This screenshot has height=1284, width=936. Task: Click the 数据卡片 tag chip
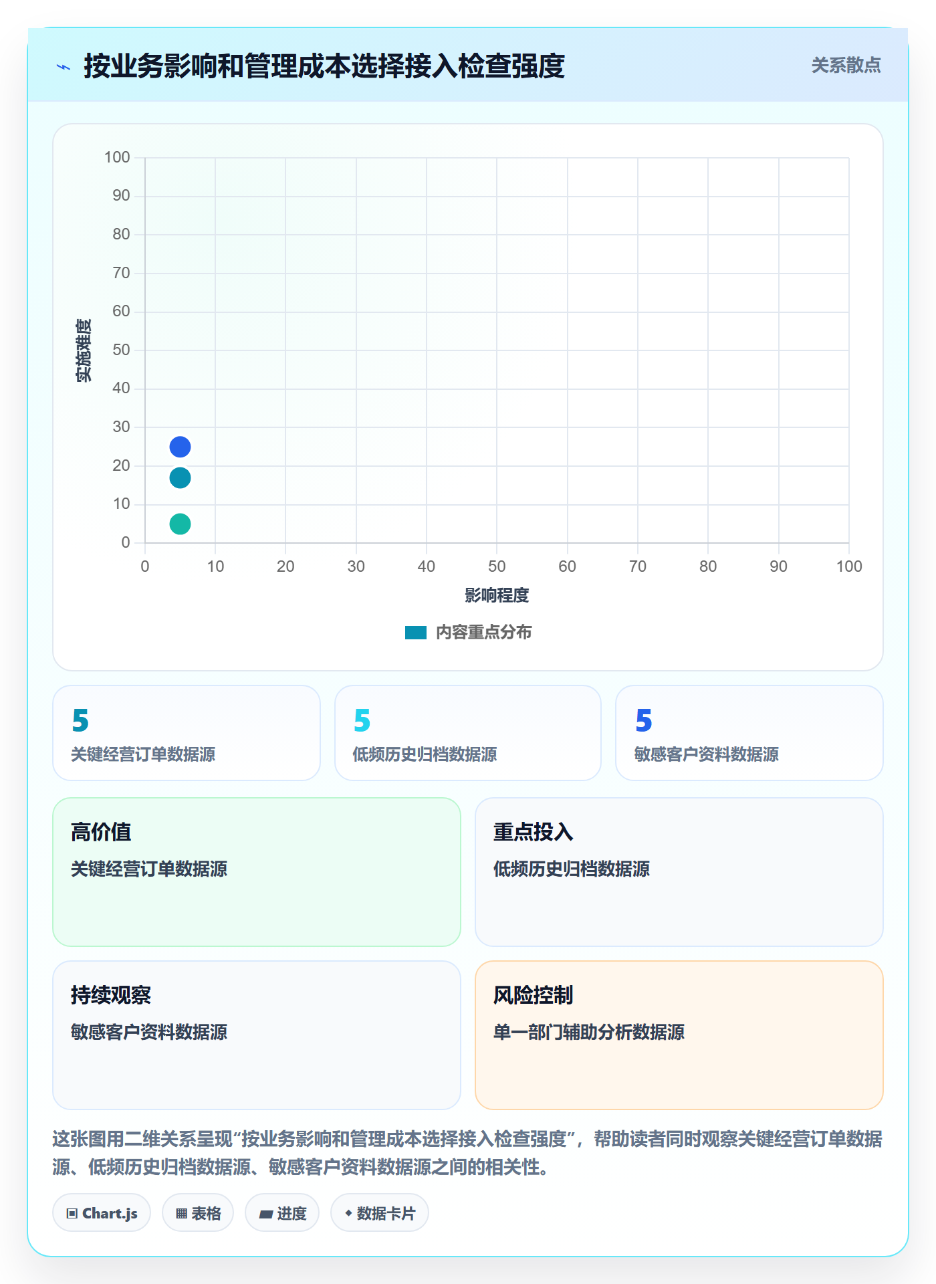[x=380, y=1213]
